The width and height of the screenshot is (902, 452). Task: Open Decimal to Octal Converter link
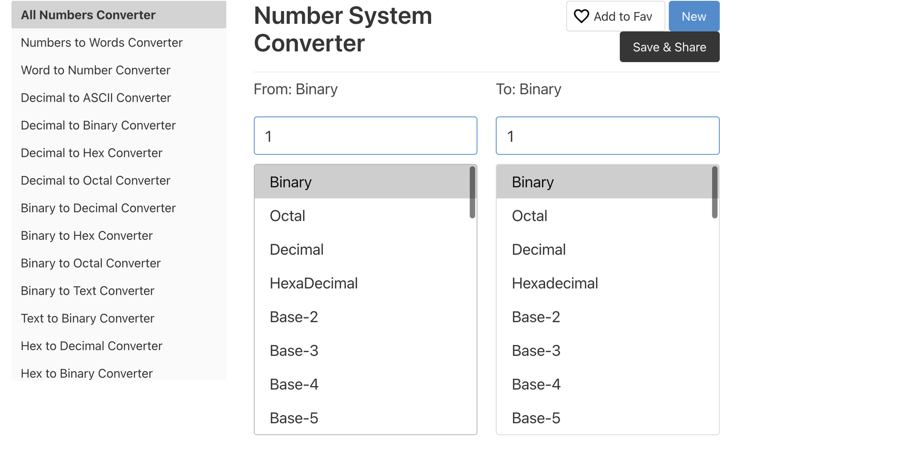coord(95,180)
